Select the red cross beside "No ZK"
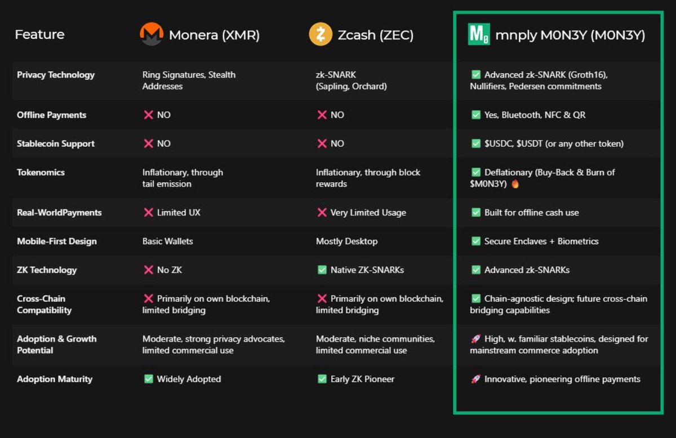 pos(149,270)
